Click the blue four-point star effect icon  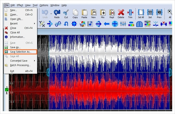coord(74,24)
